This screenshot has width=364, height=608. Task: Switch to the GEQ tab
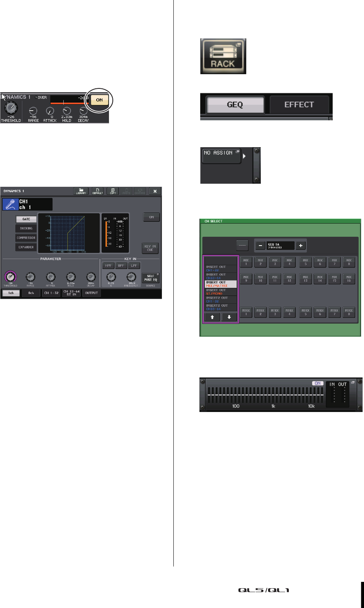tap(235, 105)
